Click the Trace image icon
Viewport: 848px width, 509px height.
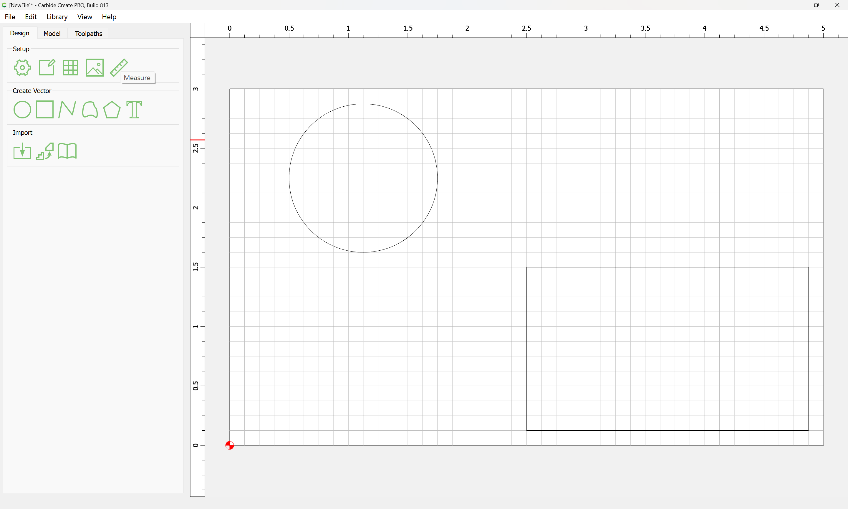44,151
